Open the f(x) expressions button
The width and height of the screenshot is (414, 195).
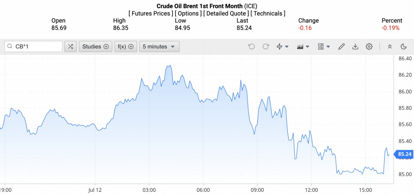pyautogui.click(x=126, y=47)
